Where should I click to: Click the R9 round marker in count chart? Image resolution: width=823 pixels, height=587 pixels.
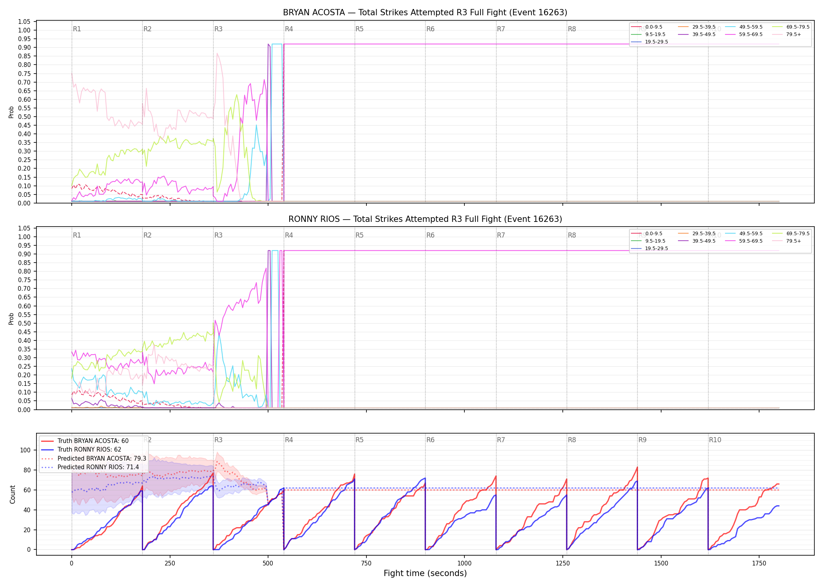point(642,440)
